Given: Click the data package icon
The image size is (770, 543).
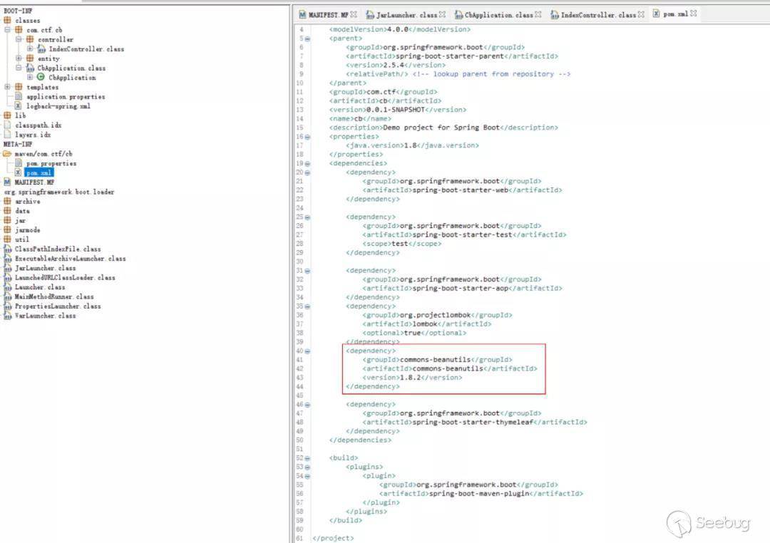Looking at the screenshot, I should [x=7, y=211].
